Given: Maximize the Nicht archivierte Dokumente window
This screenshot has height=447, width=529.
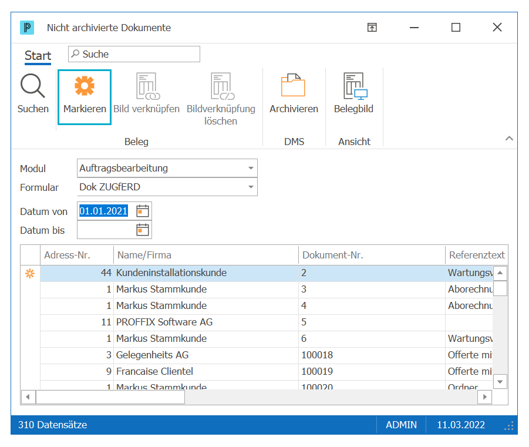Looking at the screenshot, I should [456, 28].
